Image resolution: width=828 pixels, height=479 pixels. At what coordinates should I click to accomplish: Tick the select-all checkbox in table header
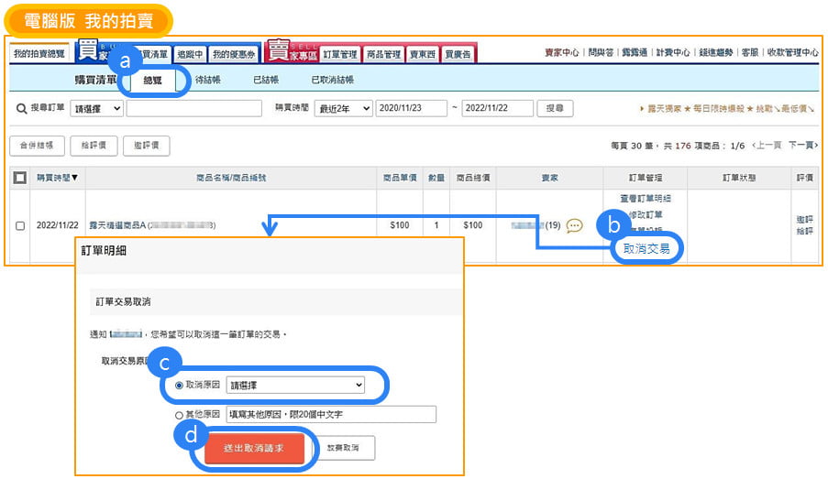(x=20, y=177)
